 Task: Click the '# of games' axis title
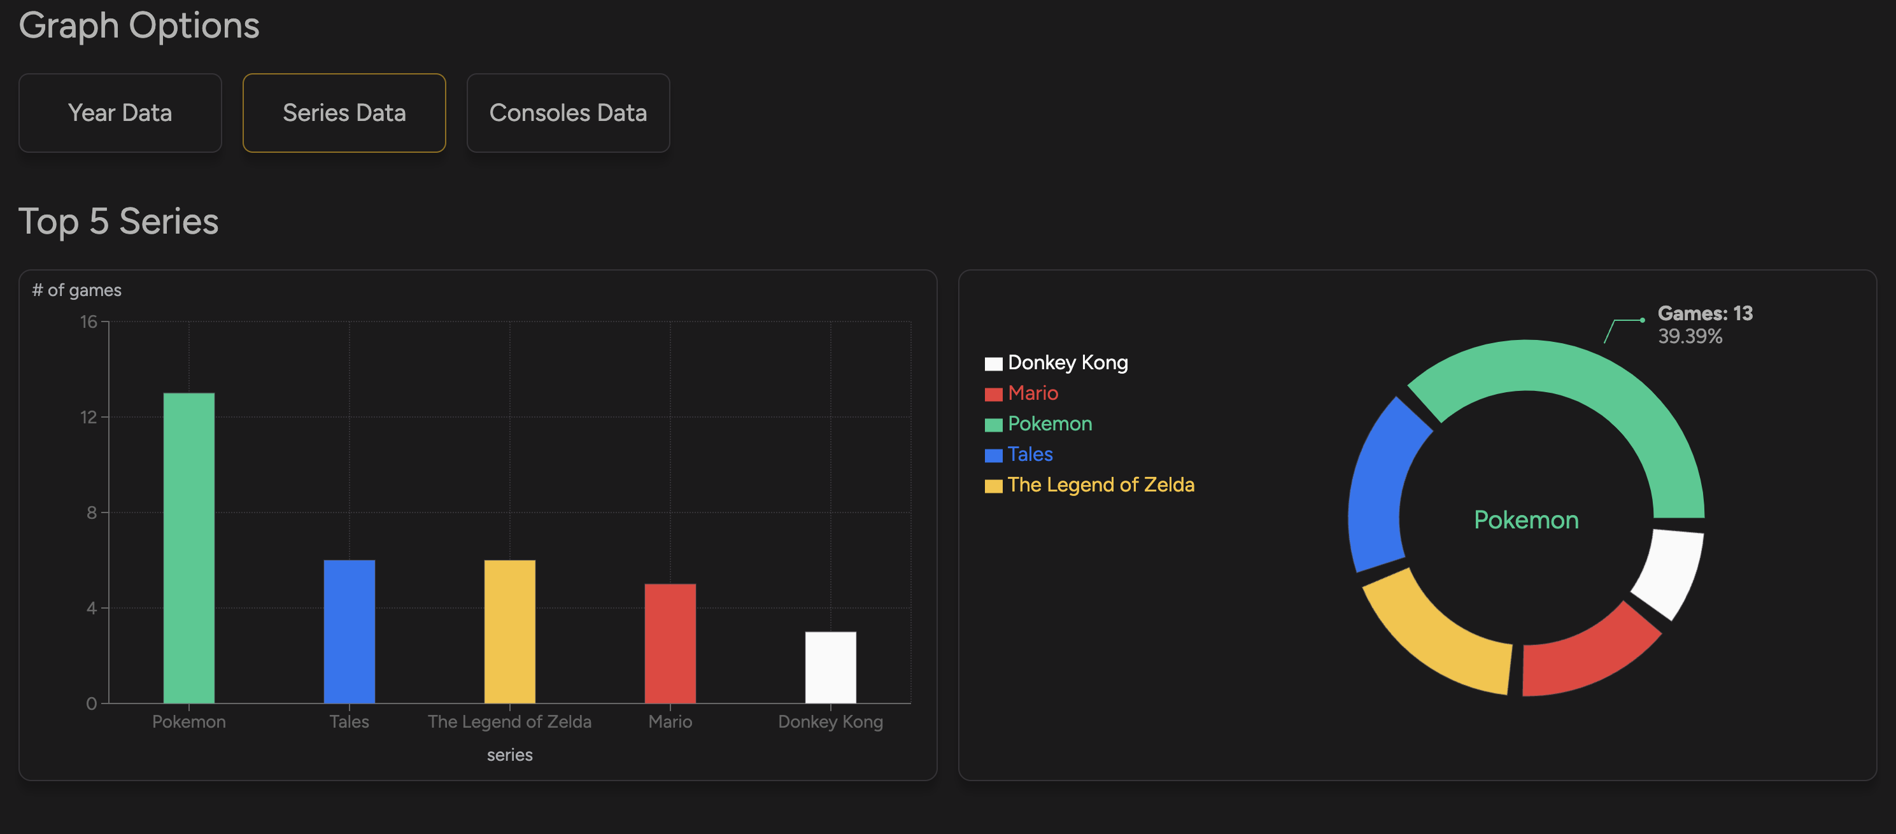pyautogui.click(x=76, y=290)
